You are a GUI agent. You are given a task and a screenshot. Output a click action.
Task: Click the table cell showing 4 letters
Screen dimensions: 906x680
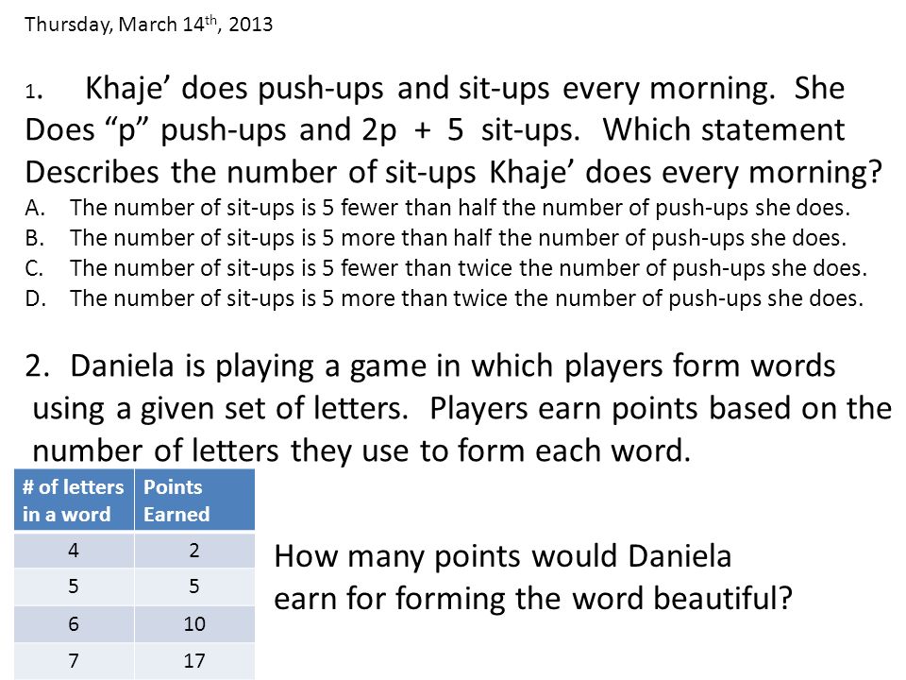click(x=74, y=550)
